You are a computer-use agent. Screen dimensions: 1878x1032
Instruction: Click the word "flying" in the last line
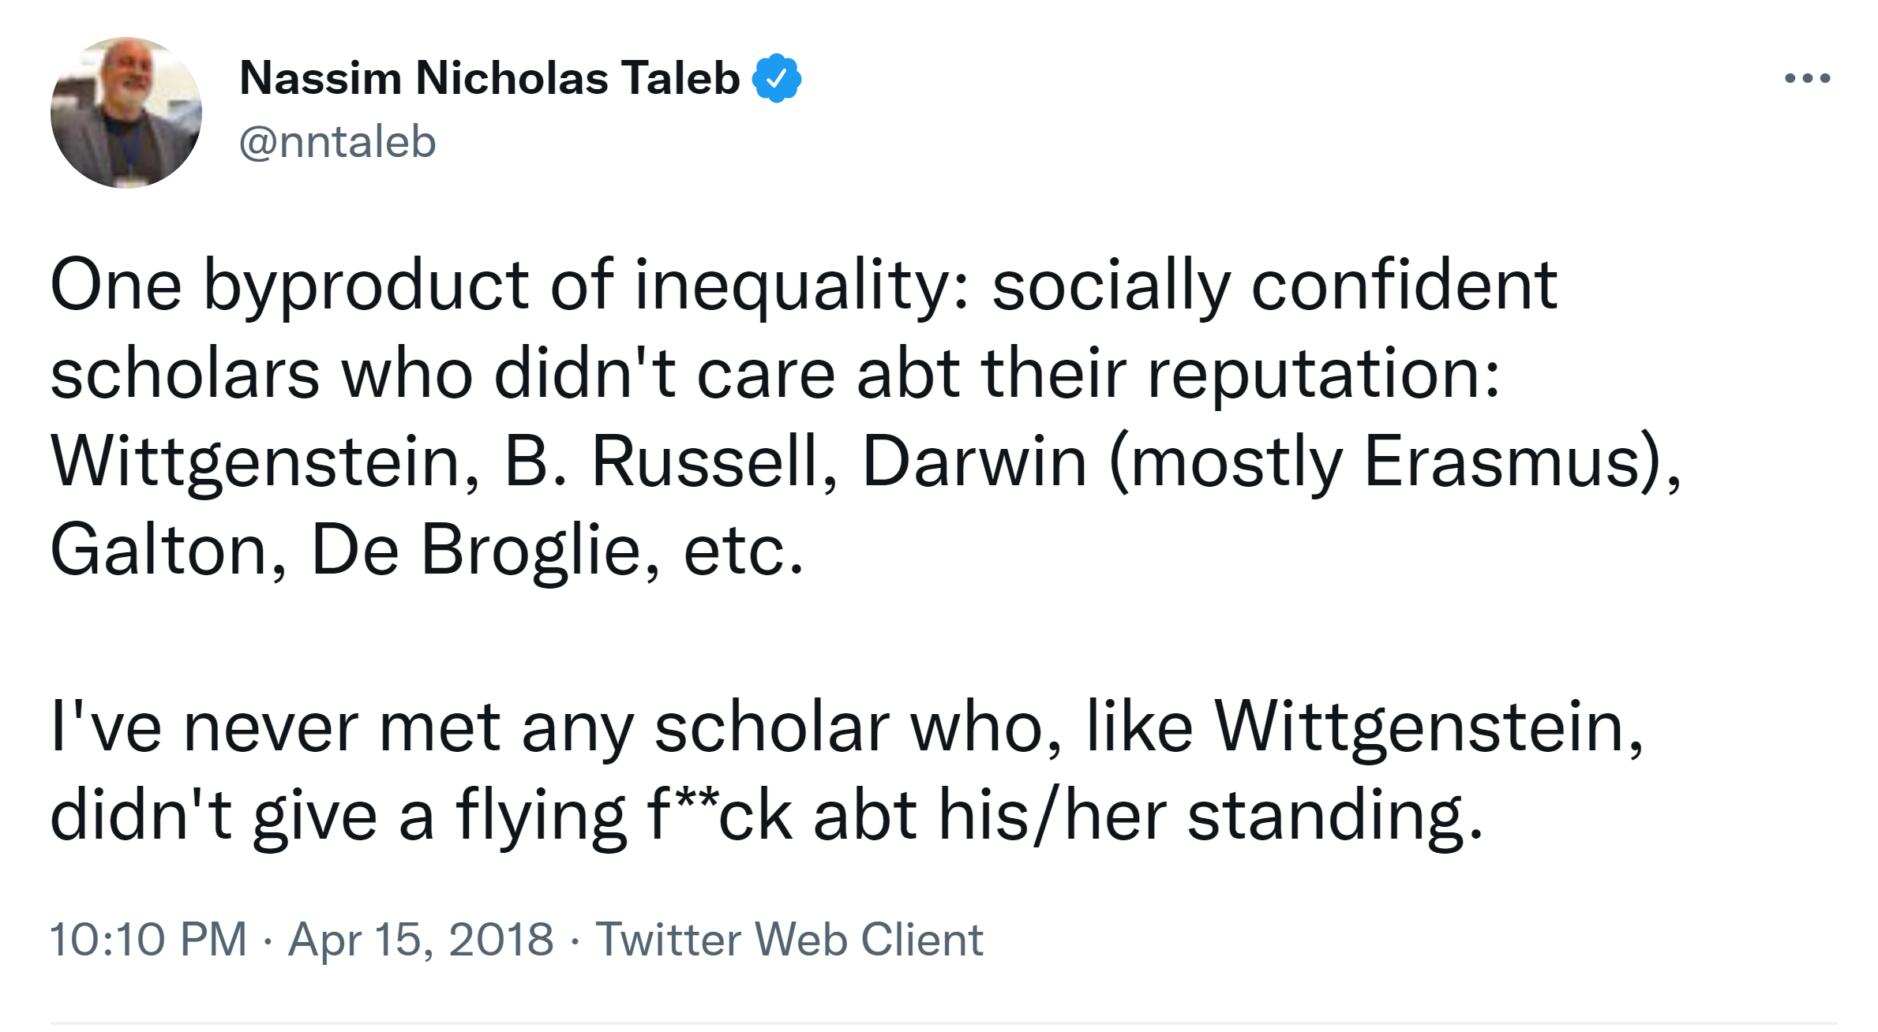(541, 815)
